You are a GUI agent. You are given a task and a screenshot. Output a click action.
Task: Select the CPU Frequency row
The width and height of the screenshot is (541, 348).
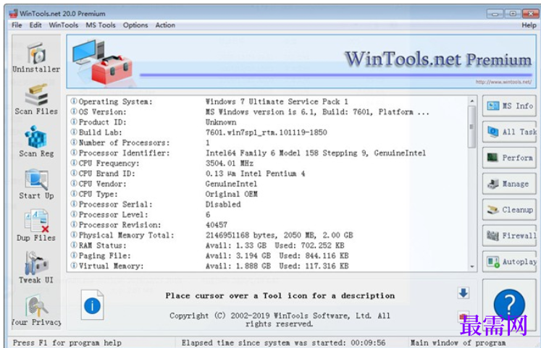point(267,164)
